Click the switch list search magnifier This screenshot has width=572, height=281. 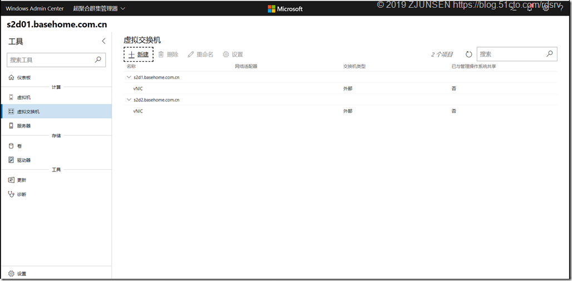549,54
